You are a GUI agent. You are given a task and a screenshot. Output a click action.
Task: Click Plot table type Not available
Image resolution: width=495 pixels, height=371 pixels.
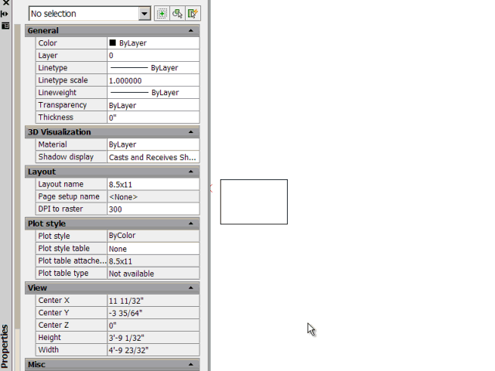[x=153, y=273]
